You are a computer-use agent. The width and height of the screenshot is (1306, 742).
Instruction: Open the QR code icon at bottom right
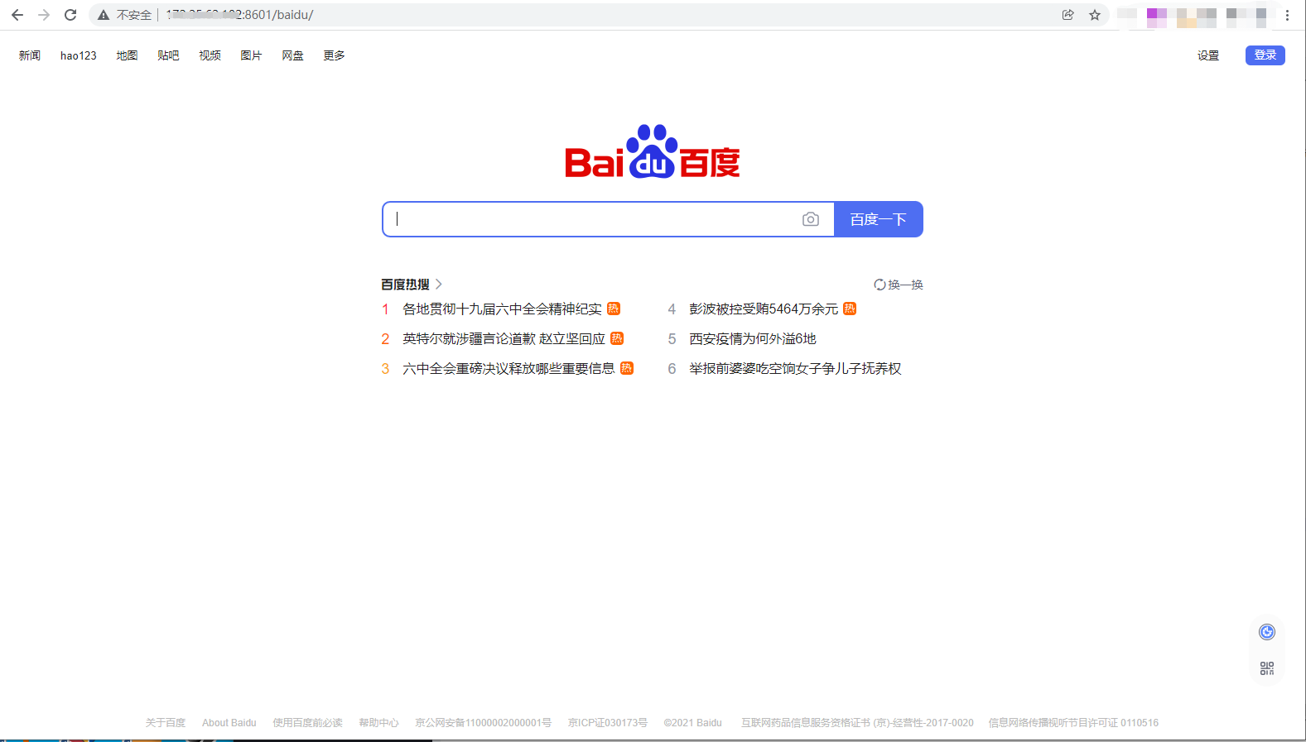[1267, 668]
